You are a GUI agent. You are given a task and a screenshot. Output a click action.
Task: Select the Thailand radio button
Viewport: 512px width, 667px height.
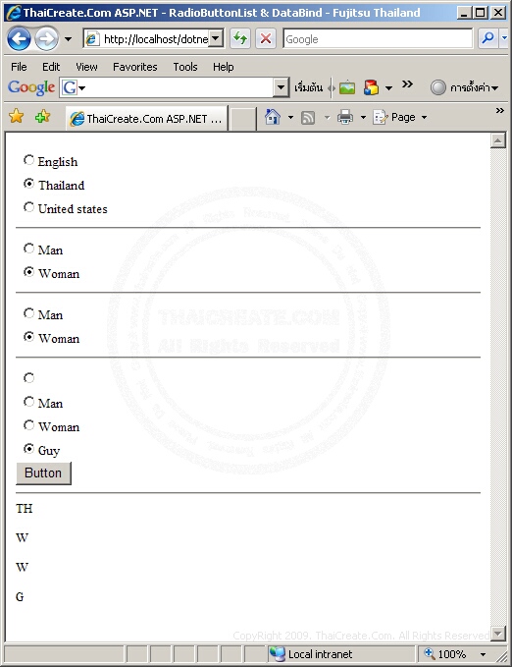click(28, 184)
